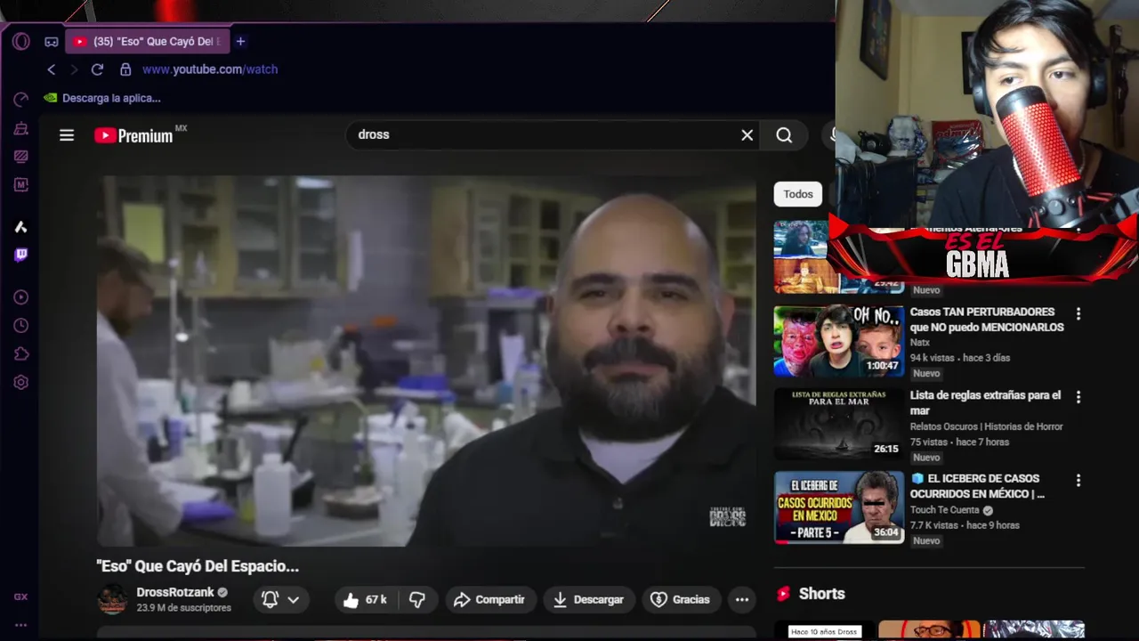This screenshot has height=641, width=1139.
Task: Open 'Lista de reglas extrañas' thumbnail
Action: (x=839, y=424)
